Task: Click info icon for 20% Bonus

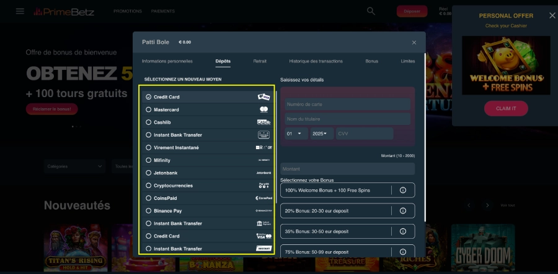Action: click(x=402, y=210)
